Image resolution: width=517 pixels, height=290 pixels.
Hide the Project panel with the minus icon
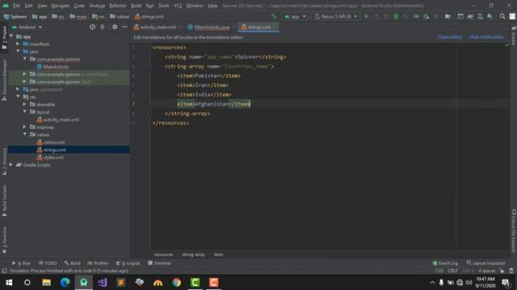124,27
